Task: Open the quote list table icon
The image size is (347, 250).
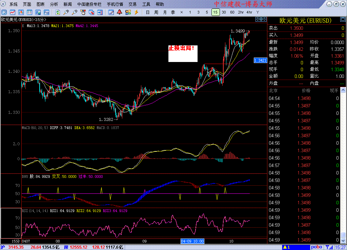Action: click(x=29, y=13)
